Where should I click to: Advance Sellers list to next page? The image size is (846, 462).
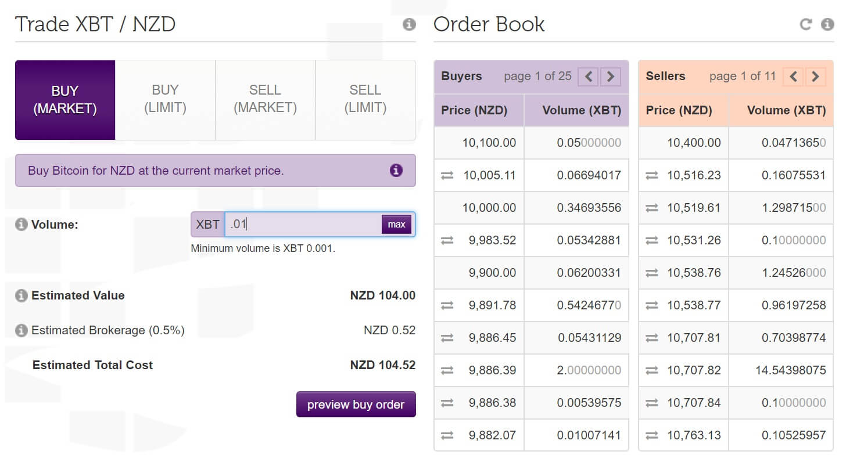tap(816, 76)
